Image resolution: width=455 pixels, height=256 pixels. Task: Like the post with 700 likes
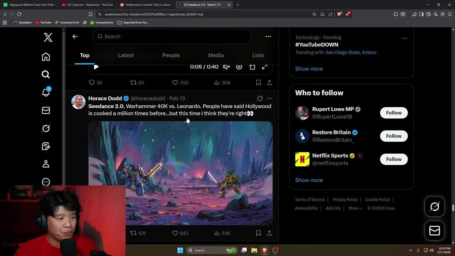pos(180,82)
